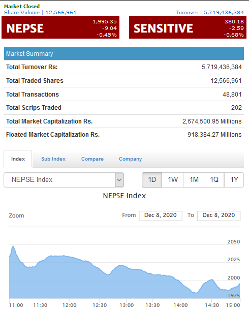Select the 1Q range button

coord(214,180)
